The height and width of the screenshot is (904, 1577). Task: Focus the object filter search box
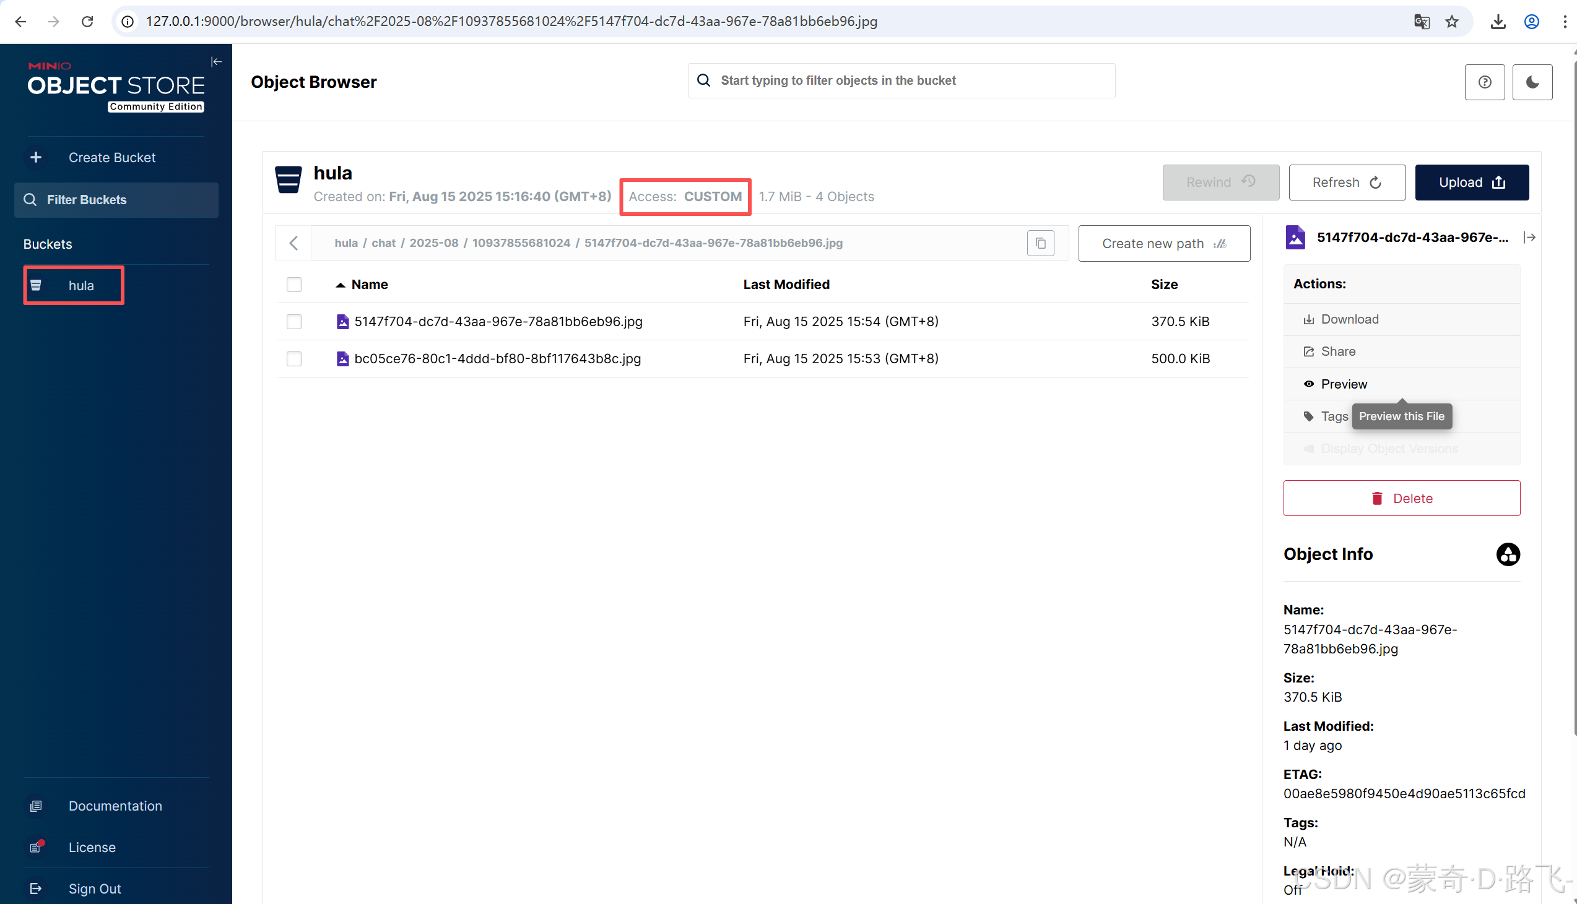(901, 80)
